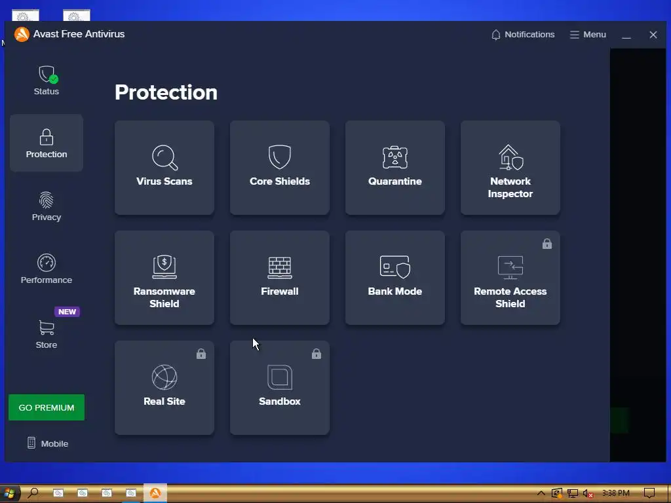This screenshot has height=503, width=671.
Task: Open the Sandbox tile
Action: (x=279, y=388)
